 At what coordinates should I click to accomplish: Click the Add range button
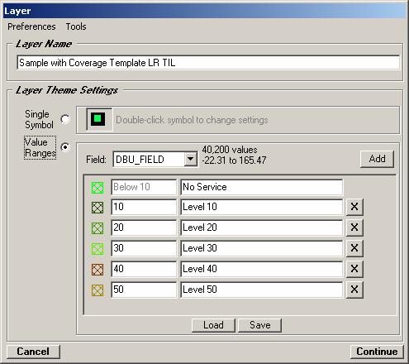click(x=377, y=159)
